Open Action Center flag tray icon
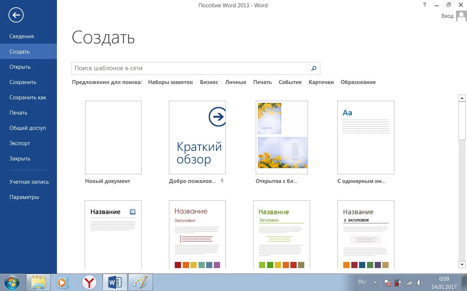This screenshot has height=291, width=467. point(387,283)
